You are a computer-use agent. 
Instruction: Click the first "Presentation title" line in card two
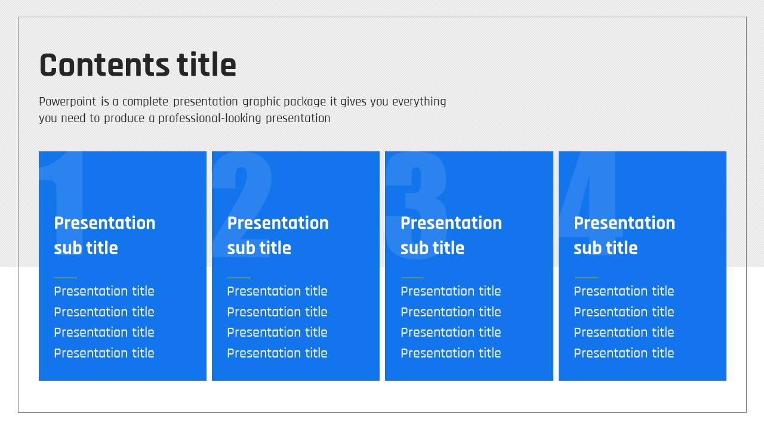pyautogui.click(x=277, y=291)
